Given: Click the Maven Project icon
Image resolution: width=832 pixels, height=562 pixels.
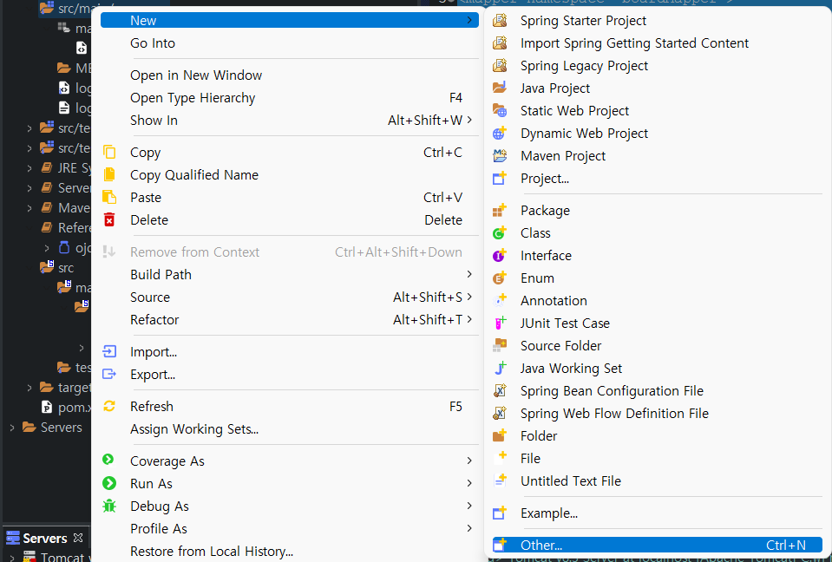Looking at the screenshot, I should point(500,156).
